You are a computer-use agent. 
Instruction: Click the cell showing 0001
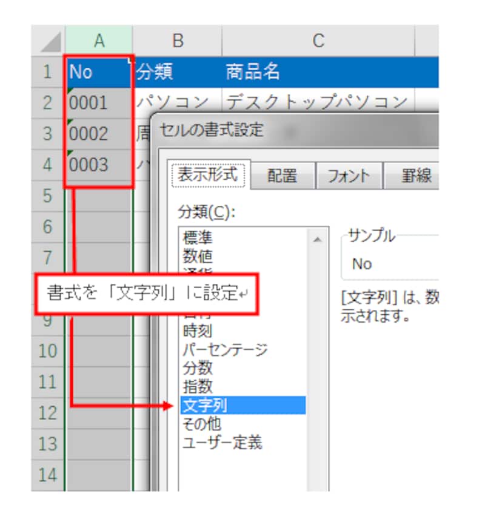click(97, 102)
